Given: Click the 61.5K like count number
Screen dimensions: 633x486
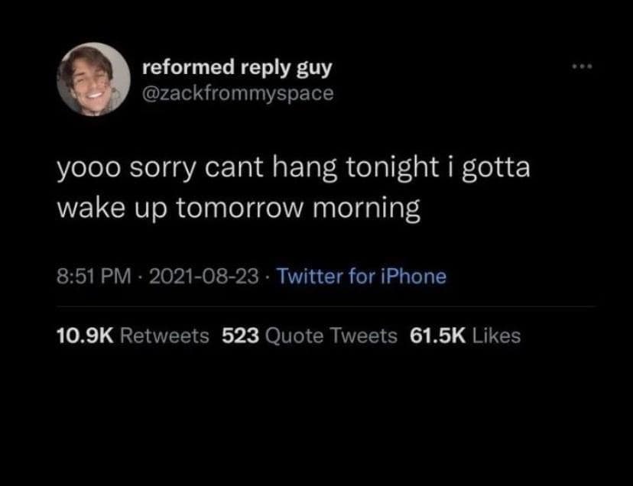Looking at the screenshot, I should point(437,335).
